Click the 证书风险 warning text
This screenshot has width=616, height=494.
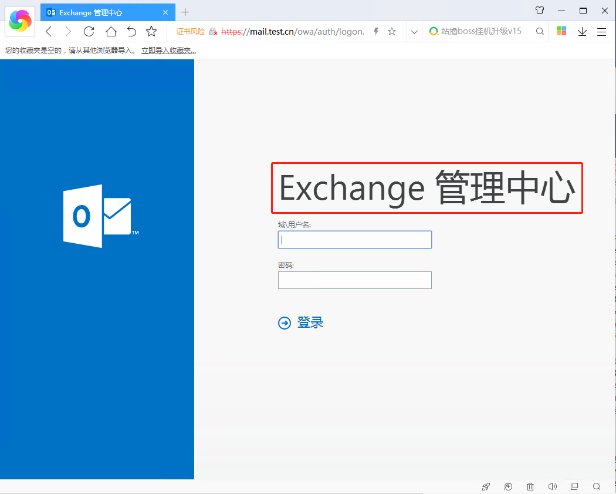pos(191,32)
